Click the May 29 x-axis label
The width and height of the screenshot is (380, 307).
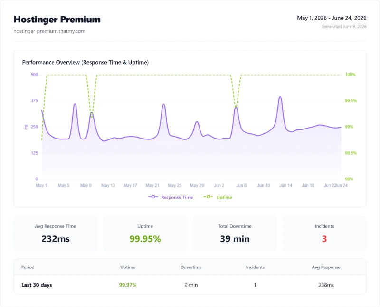197,185
